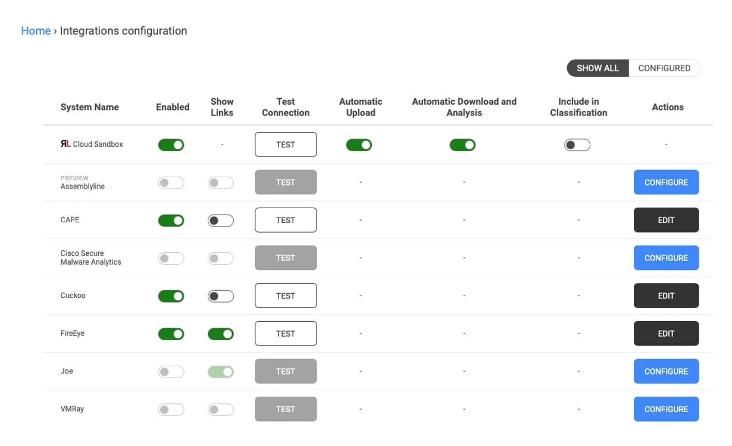
Task: Click TEST for Joe
Action: click(x=286, y=371)
